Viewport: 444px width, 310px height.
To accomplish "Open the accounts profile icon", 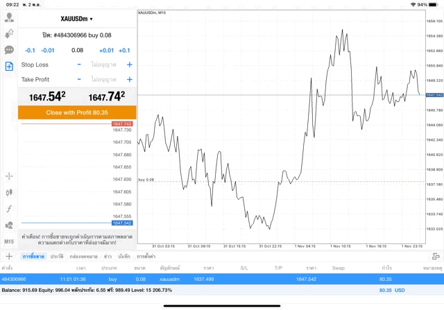I will (x=9, y=17).
